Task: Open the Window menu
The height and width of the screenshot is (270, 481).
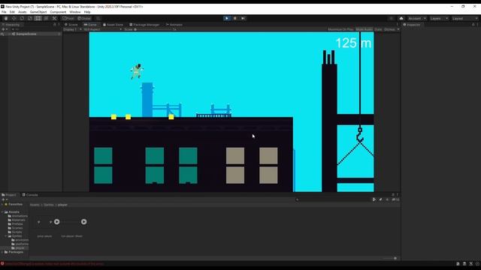Action: (75, 12)
